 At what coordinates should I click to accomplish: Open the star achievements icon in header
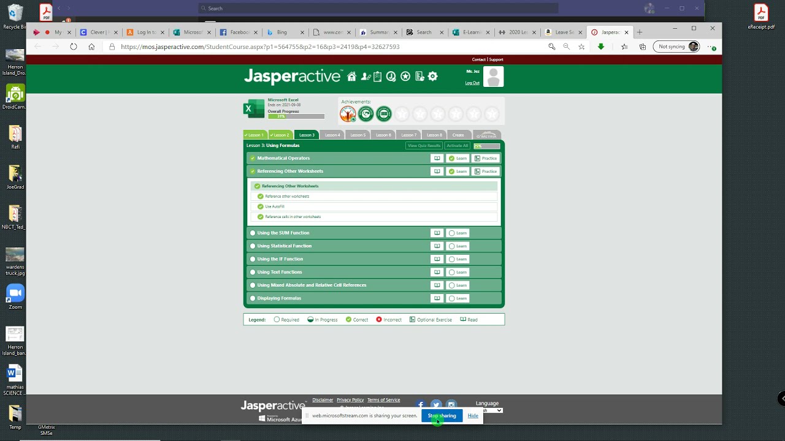405,77
